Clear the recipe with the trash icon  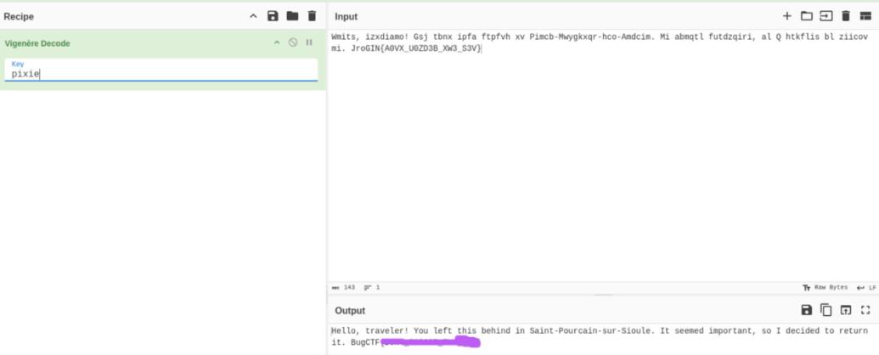(313, 16)
